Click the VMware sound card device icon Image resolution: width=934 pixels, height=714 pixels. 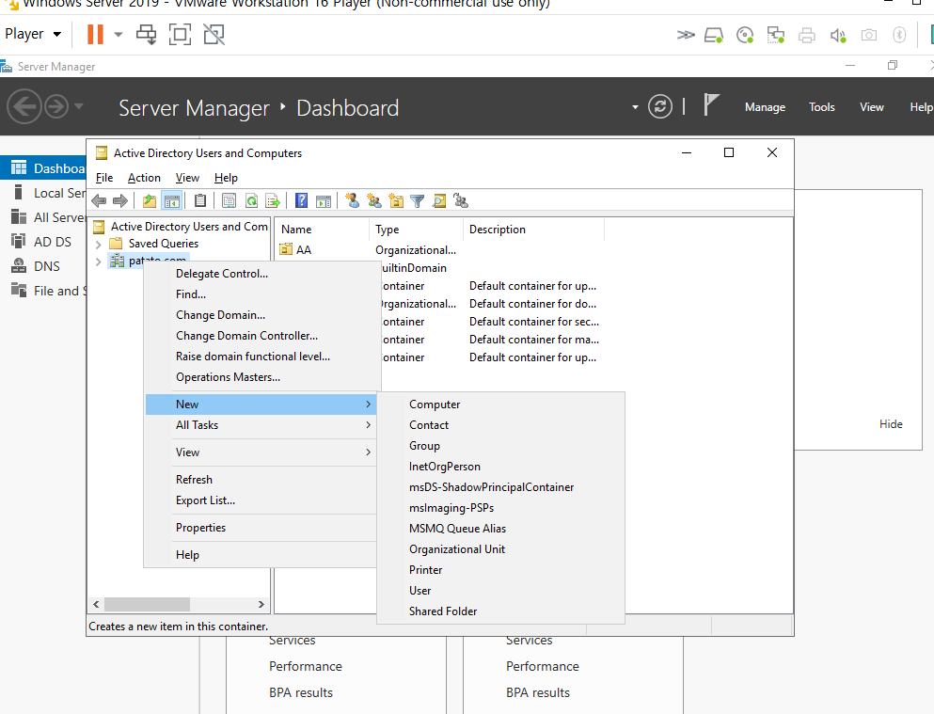(838, 35)
